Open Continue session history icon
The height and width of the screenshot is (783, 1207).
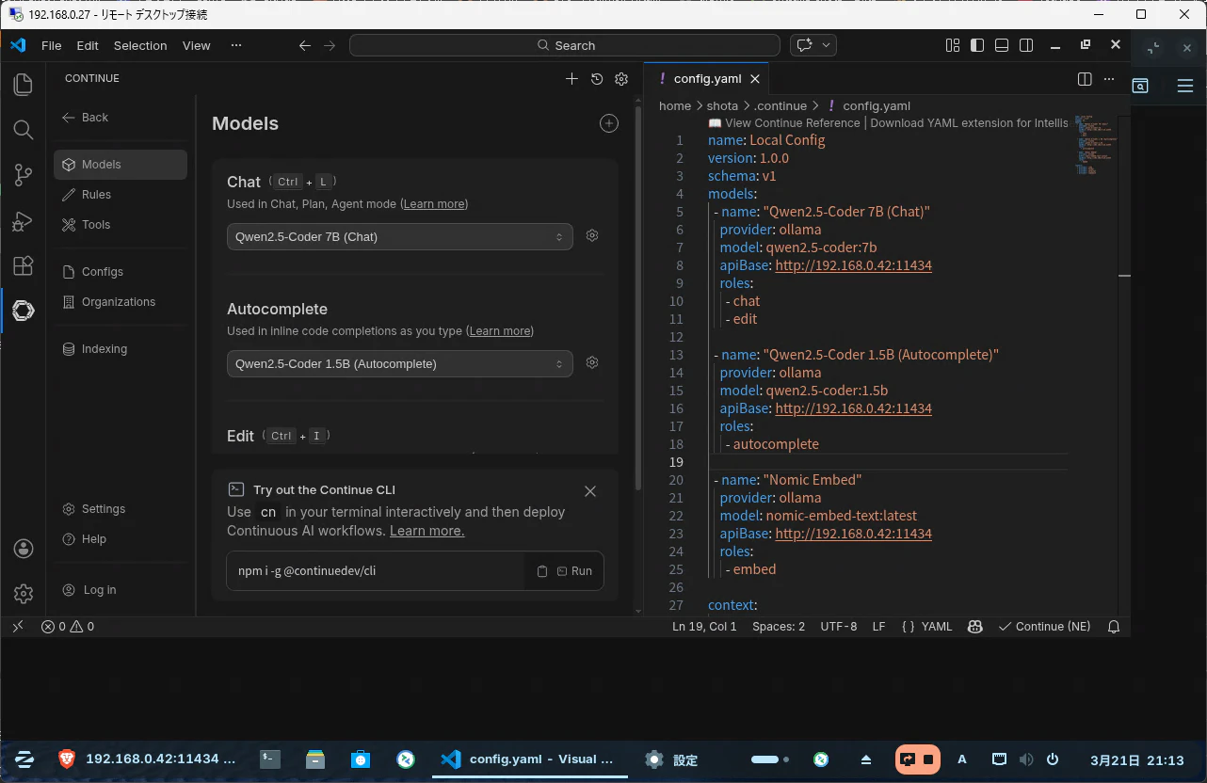click(x=597, y=79)
